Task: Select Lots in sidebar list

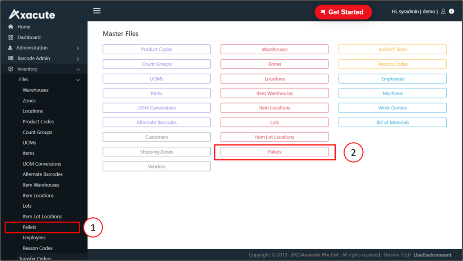Action: click(27, 206)
